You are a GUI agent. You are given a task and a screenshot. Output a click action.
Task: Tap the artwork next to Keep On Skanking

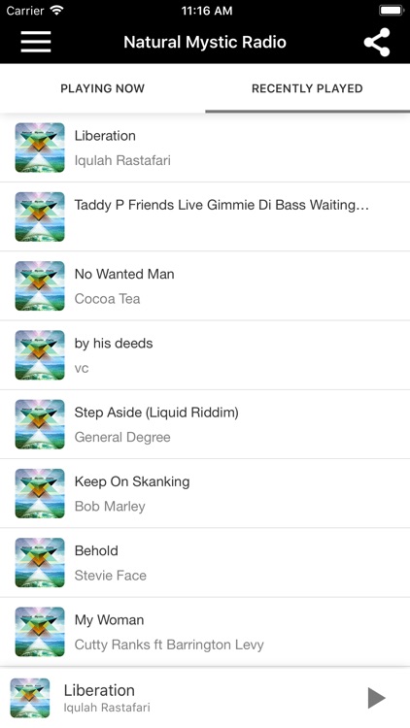[40, 493]
